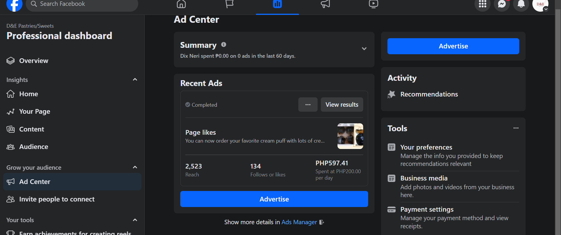Click the 134 Follows or likes value
The image size is (561, 235).
(256, 166)
